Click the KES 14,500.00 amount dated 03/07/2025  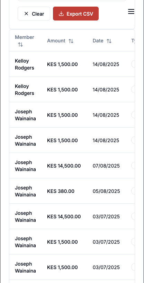[64, 216]
